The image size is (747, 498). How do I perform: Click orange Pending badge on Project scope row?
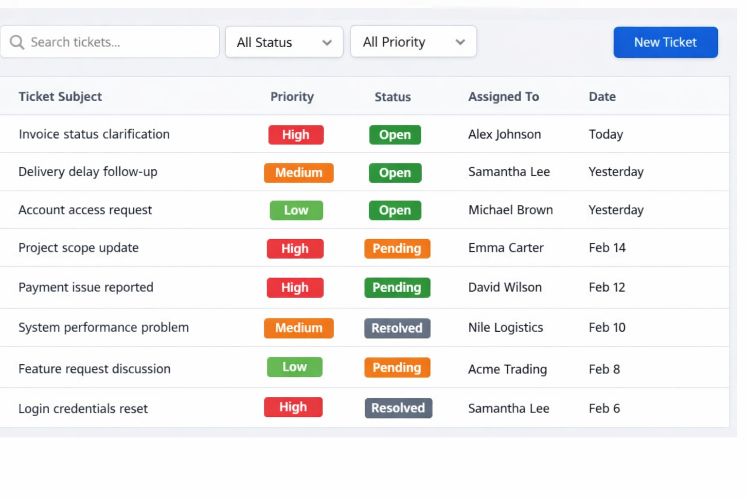click(397, 249)
